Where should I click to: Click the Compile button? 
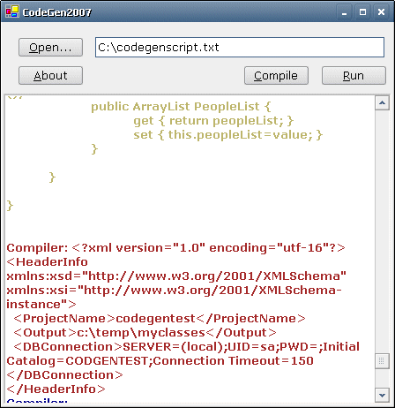(276, 76)
